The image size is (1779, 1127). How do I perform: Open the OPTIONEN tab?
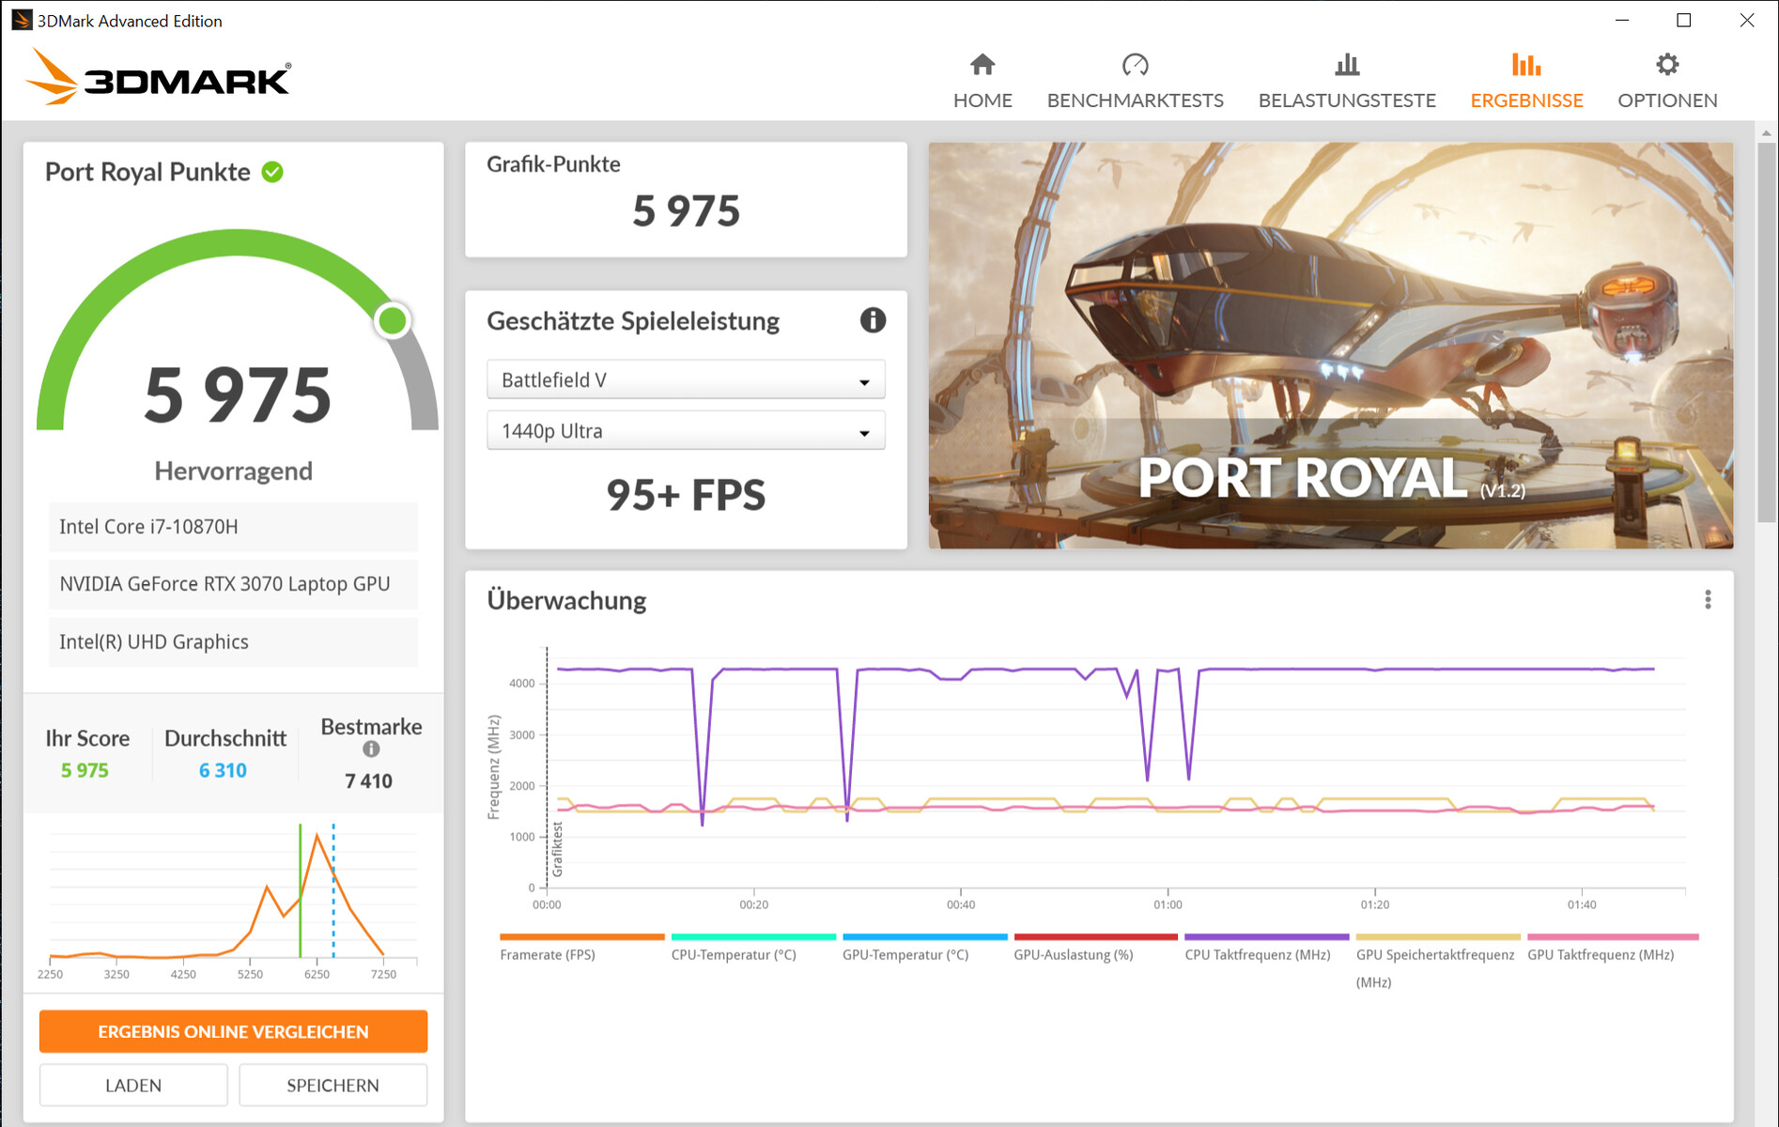point(1667,81)
